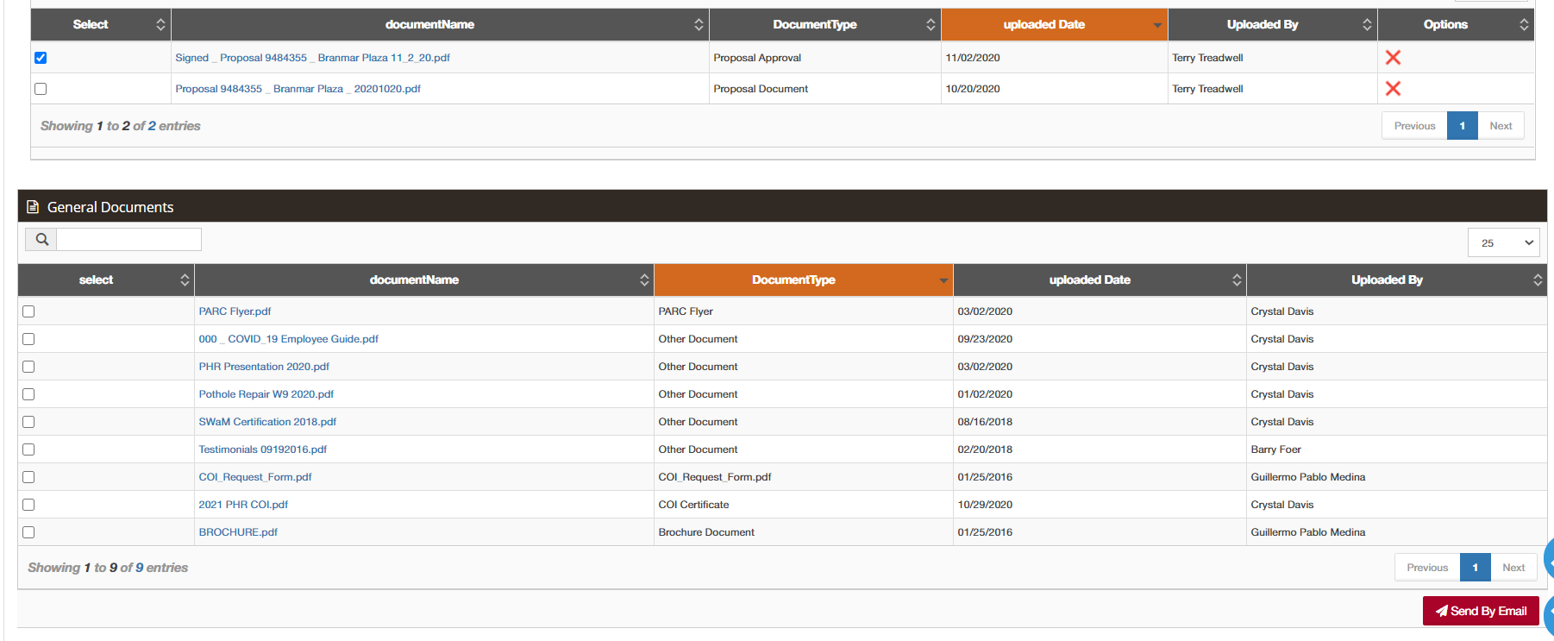Delete the Signed Proposal Approval document
Image resolution: width=1554 pixels, height=641 pixels.
pyautogui.click(x=1393, y=58)
